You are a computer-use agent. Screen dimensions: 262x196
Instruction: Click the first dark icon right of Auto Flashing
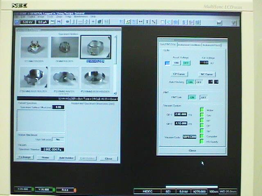pyautogui.click(x=210, y=82)
